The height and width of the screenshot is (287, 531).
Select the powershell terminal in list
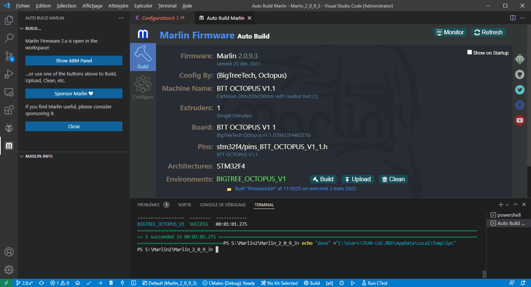[508, 215]
